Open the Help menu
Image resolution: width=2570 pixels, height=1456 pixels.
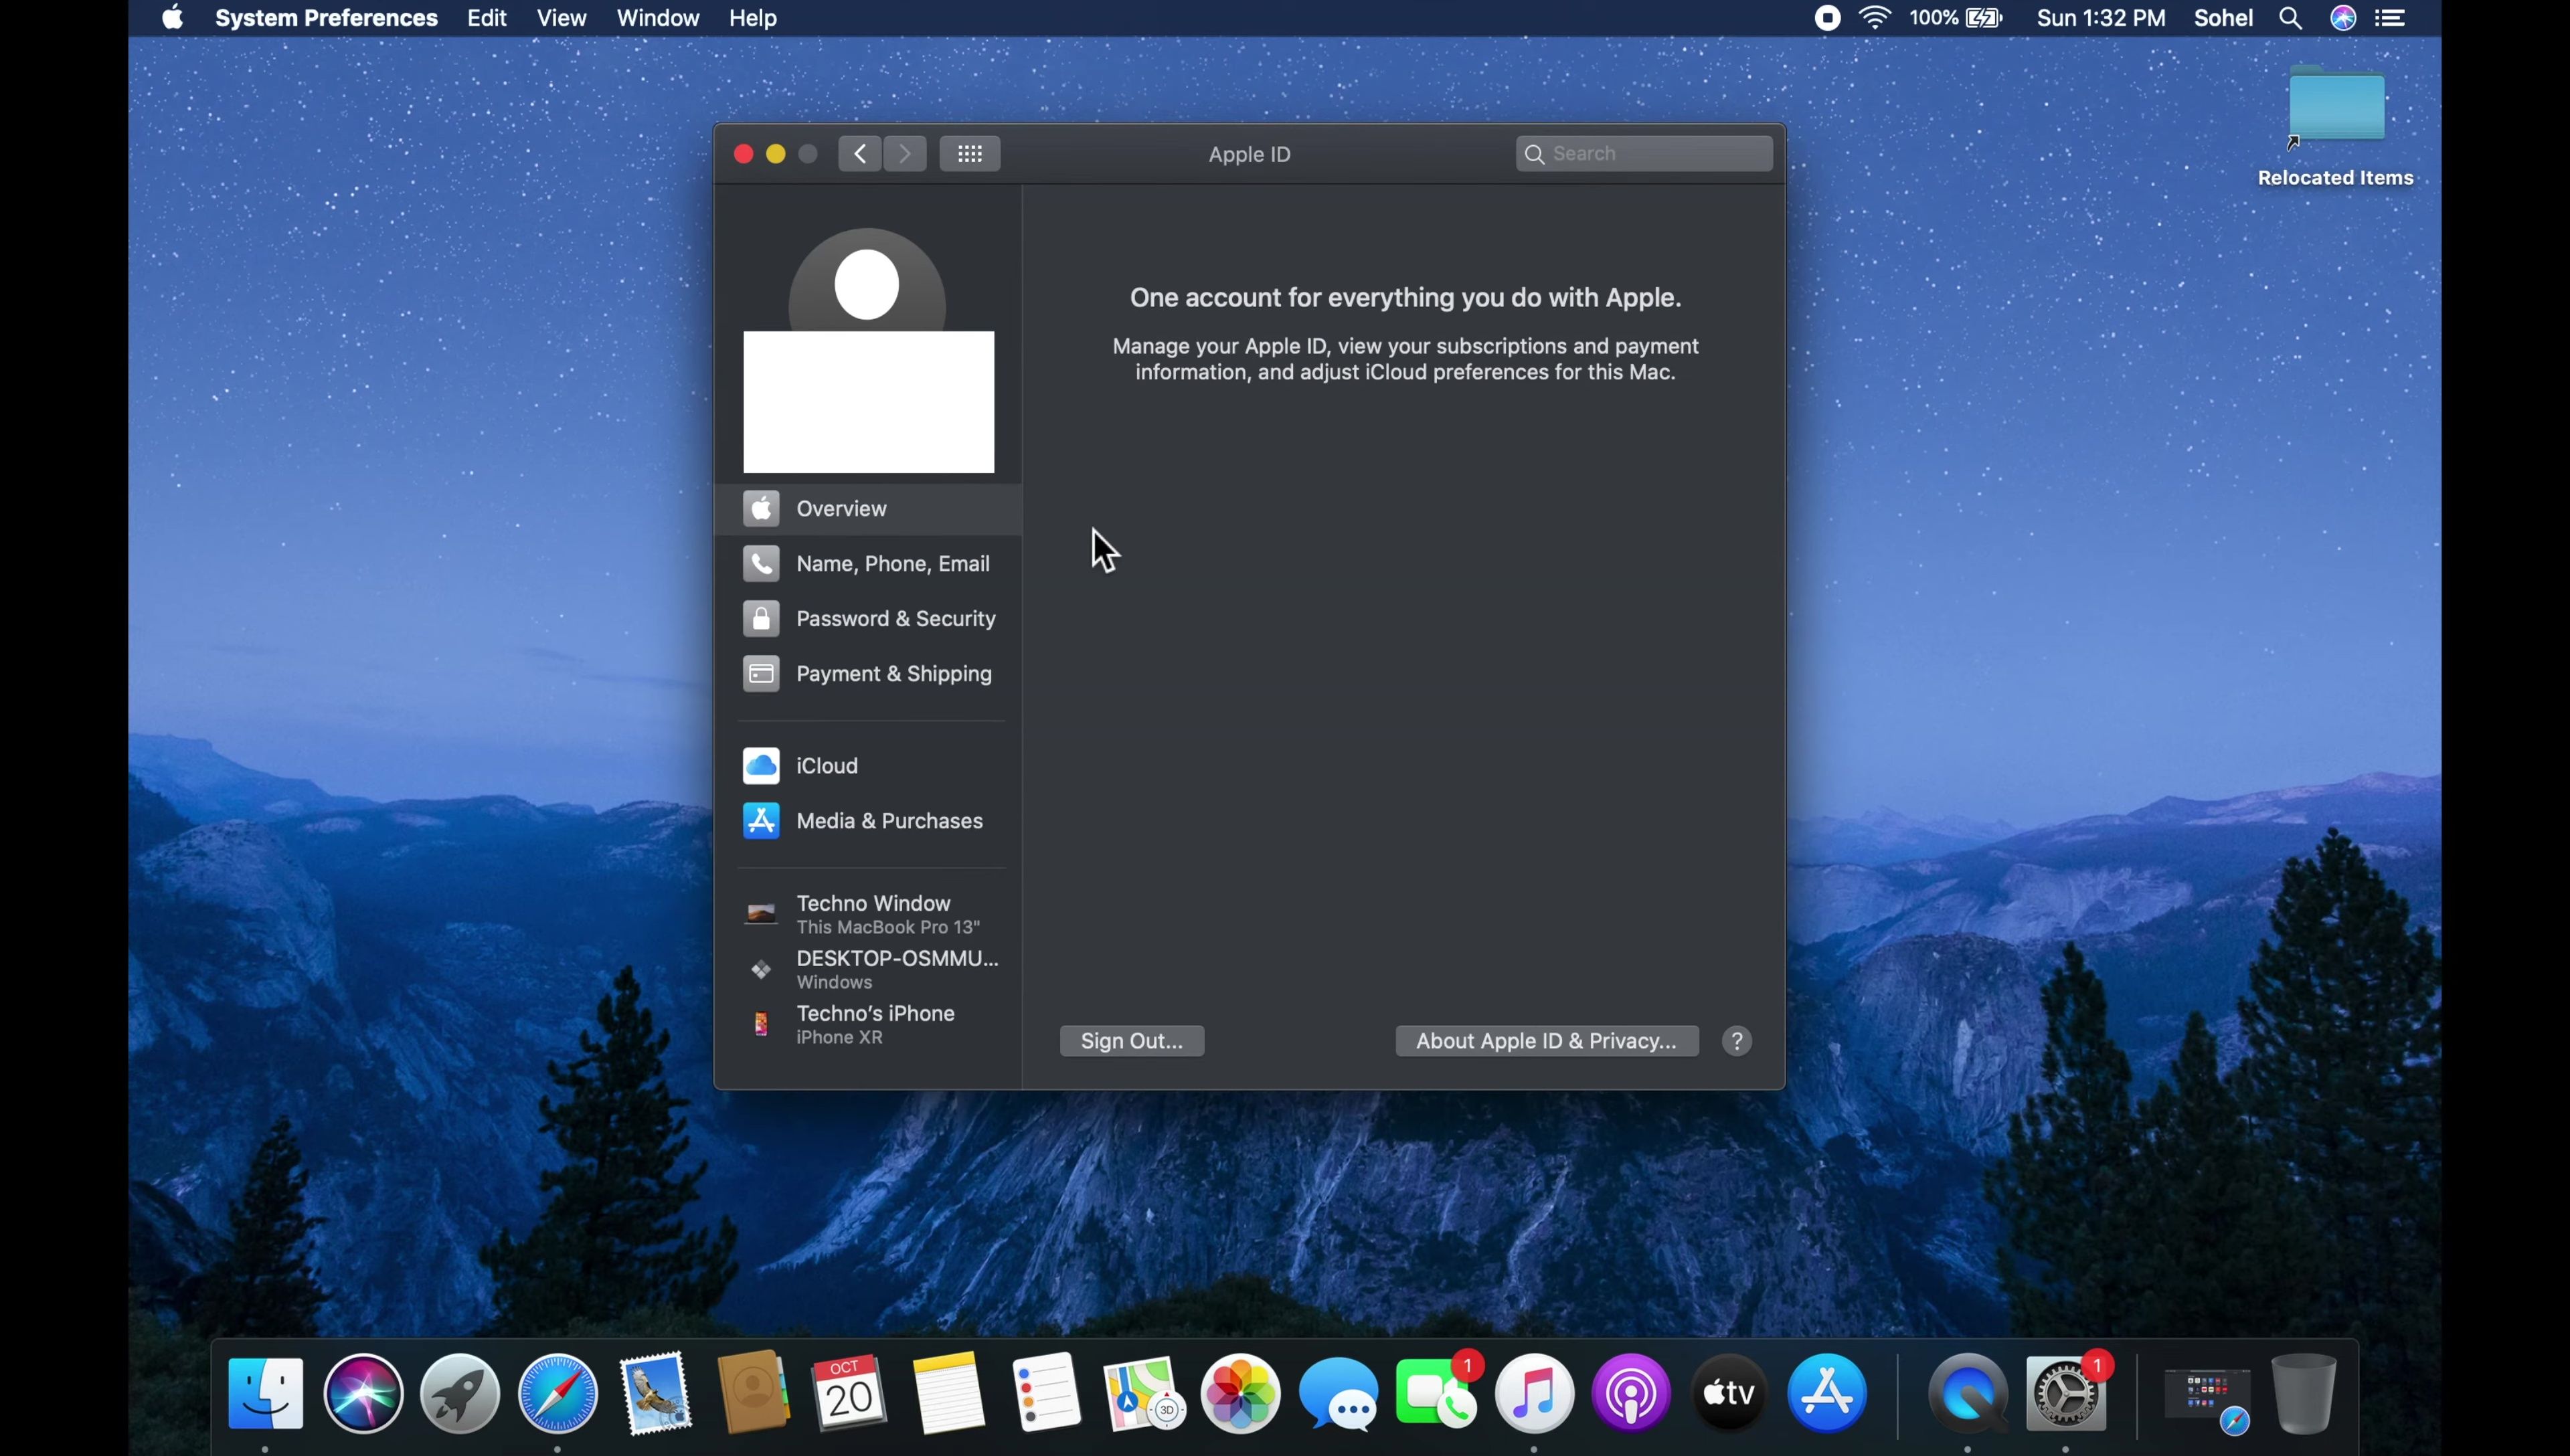[x=753, y=18]
